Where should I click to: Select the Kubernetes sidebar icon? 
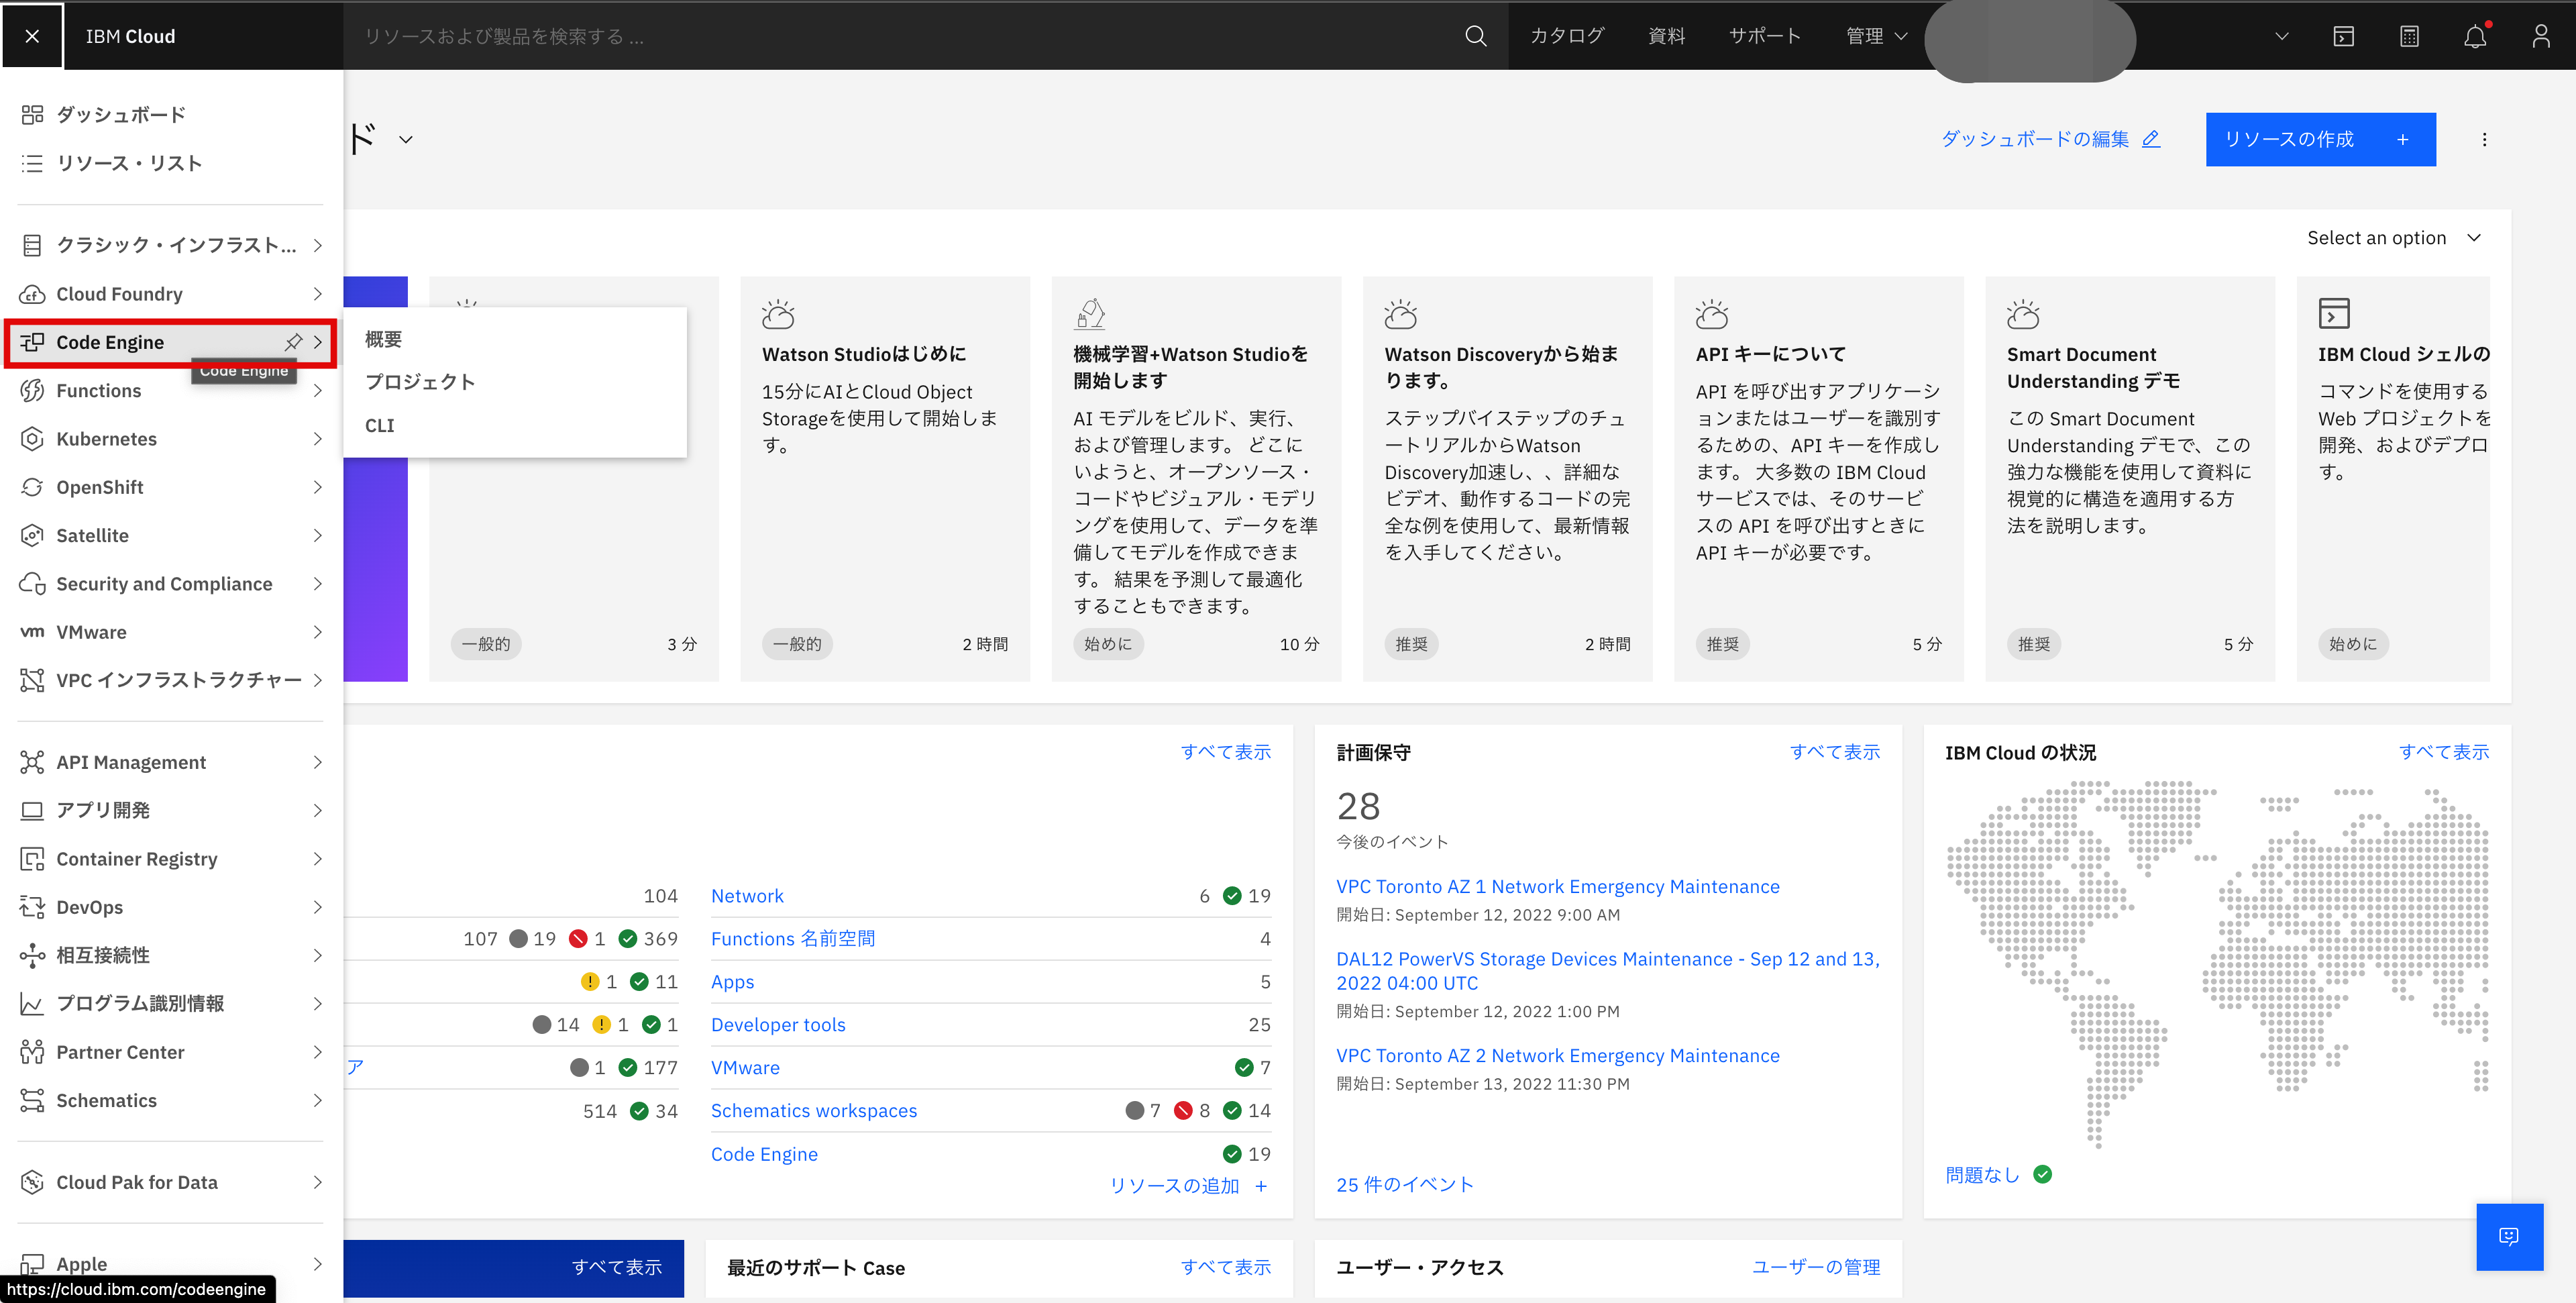[32, 438]
